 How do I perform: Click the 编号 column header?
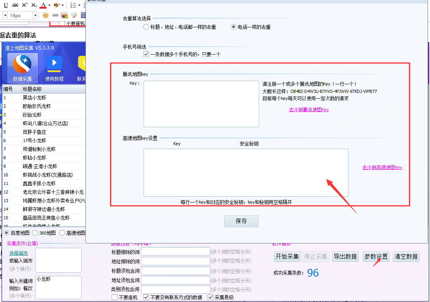pos(12,89)
